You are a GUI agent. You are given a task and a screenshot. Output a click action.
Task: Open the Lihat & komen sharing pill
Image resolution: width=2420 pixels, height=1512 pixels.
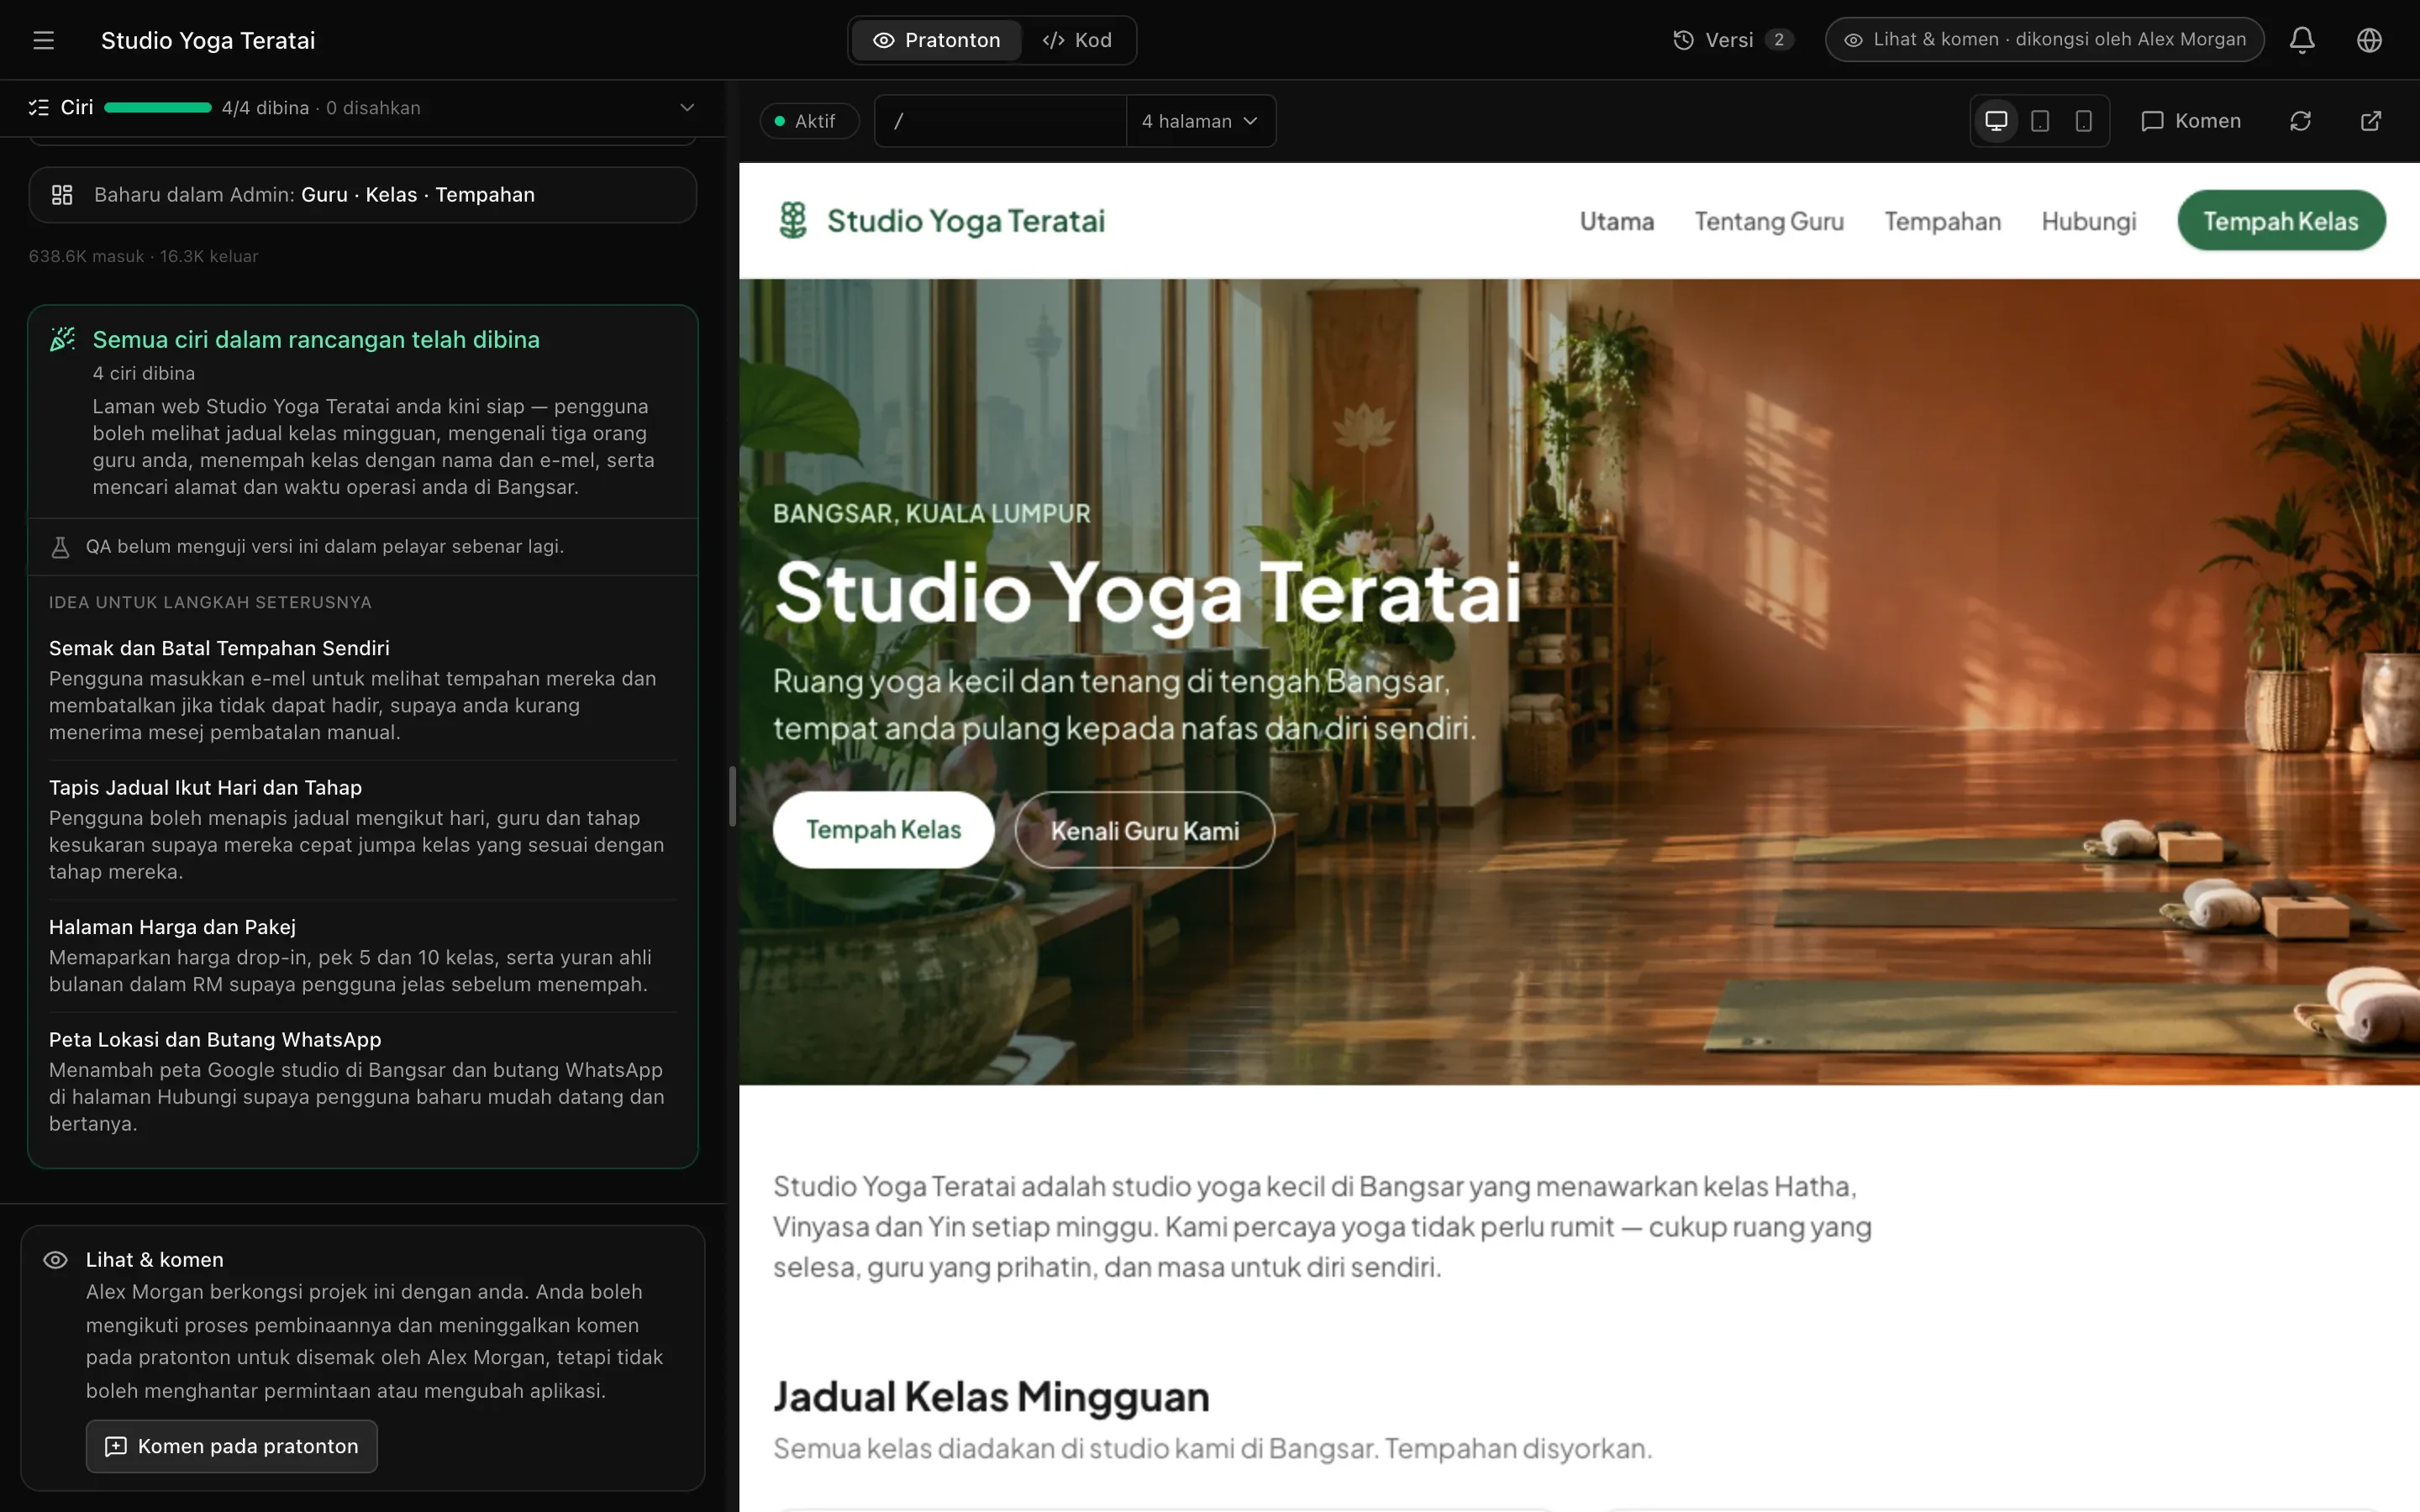click(2044, 40)
